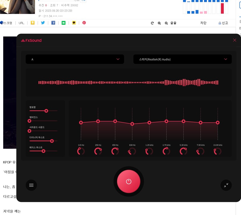Click the 차단 block button

click(x=203, y=23)
